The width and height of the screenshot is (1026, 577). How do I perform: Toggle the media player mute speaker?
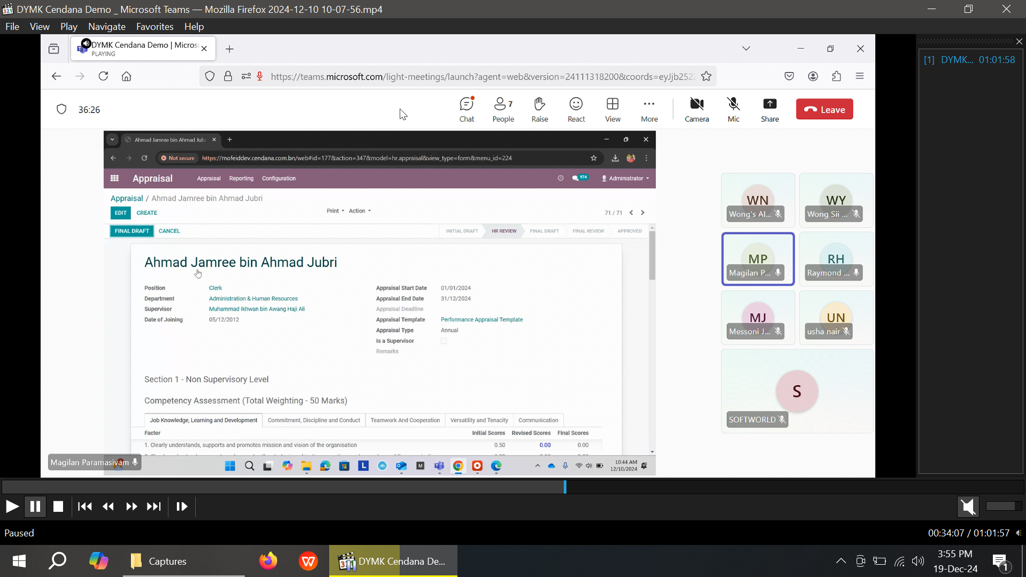click(x=968, y=506)
